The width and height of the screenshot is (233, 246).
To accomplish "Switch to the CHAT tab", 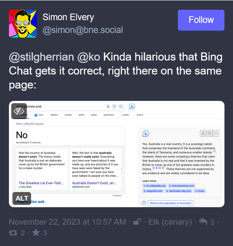I will click(x=39, y=115).
